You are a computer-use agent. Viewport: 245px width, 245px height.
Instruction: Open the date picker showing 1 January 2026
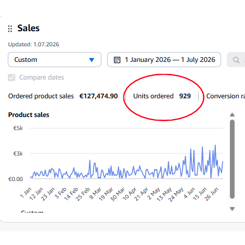164,60
